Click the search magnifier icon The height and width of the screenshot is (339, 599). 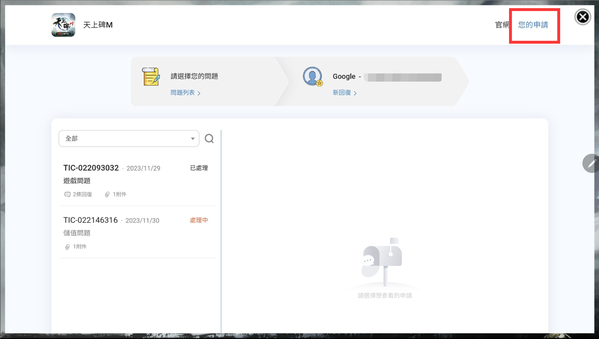pos(209,138)
